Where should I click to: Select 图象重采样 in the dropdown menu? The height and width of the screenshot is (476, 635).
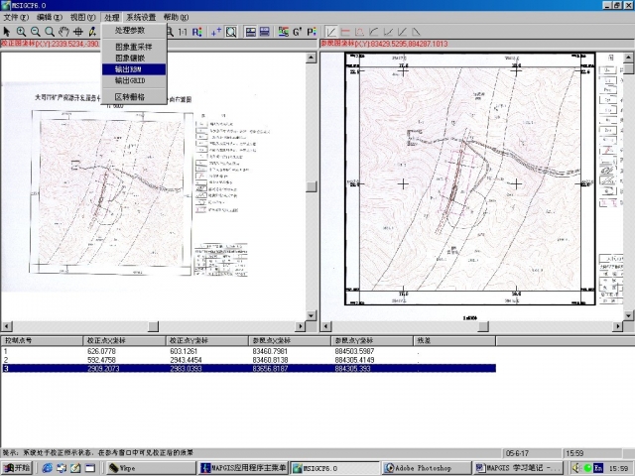pos(134,47)
